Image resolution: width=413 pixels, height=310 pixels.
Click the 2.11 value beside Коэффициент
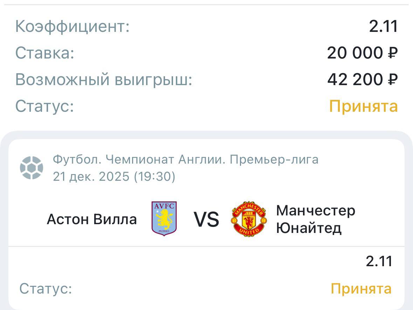pos(384,26)
